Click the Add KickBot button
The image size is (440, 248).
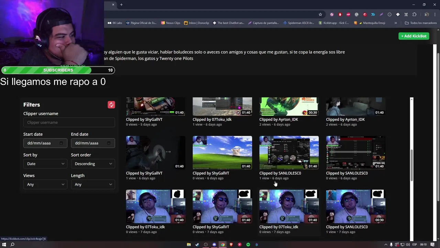414,36
